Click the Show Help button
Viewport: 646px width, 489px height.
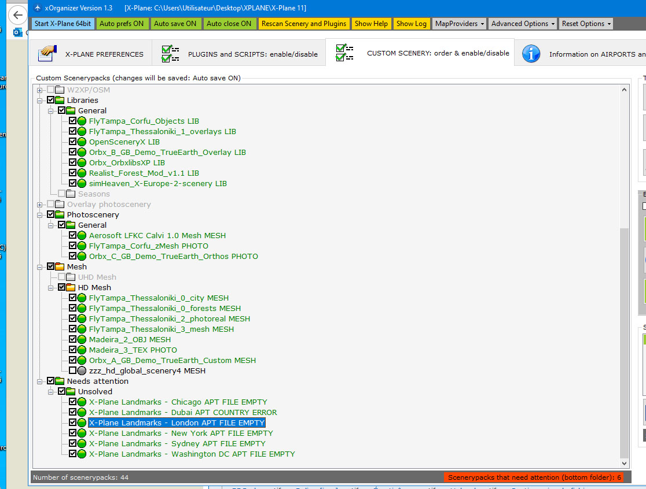[371, 24]
